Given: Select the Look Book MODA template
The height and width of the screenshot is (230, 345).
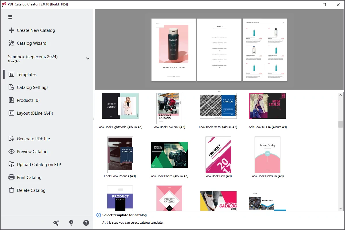Looking at the screenshot, I should tap(267, 106).
